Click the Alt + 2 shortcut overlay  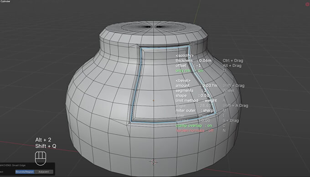[x=43, y=140]
